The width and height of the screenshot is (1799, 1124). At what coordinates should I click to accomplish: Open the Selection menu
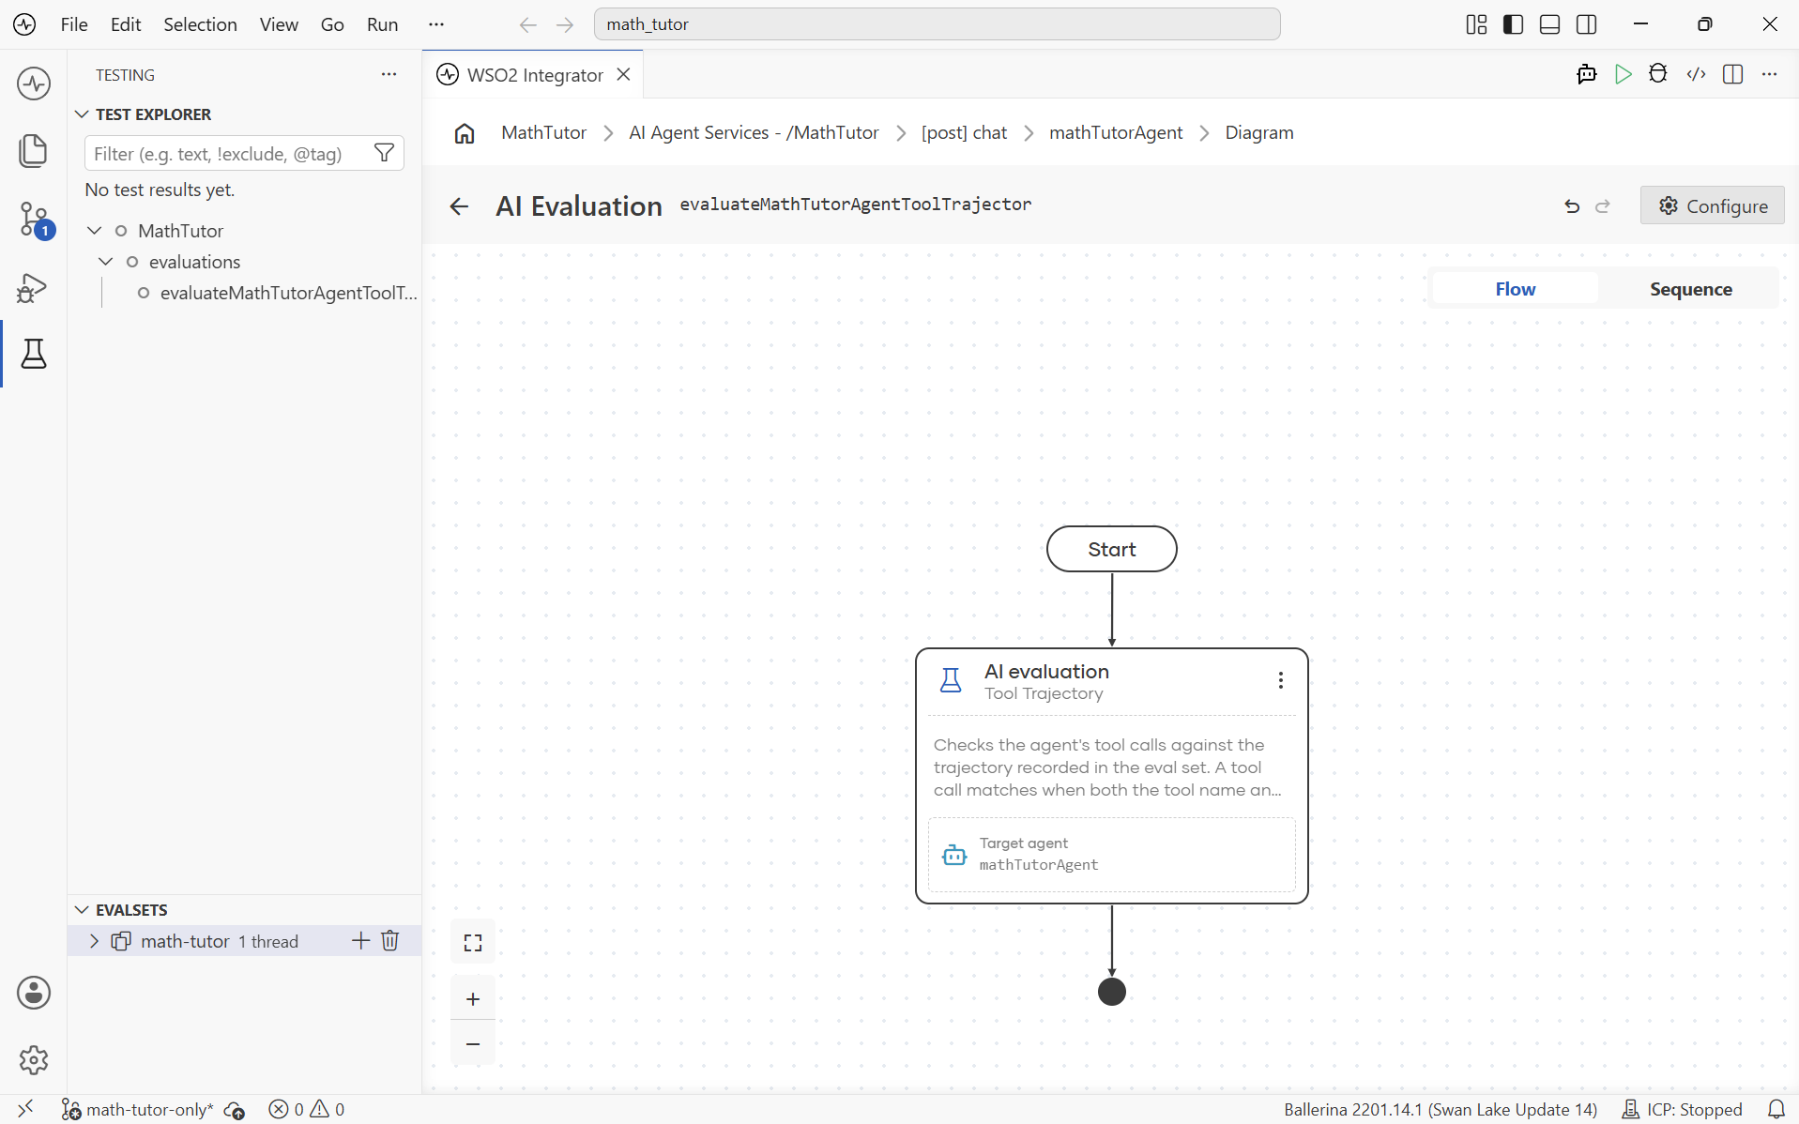tap(200, 24)
